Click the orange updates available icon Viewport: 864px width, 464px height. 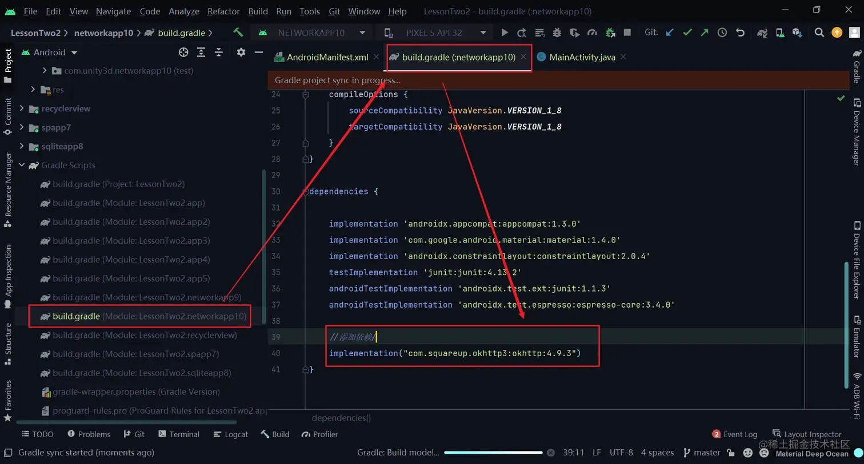[x=837, y=33]
